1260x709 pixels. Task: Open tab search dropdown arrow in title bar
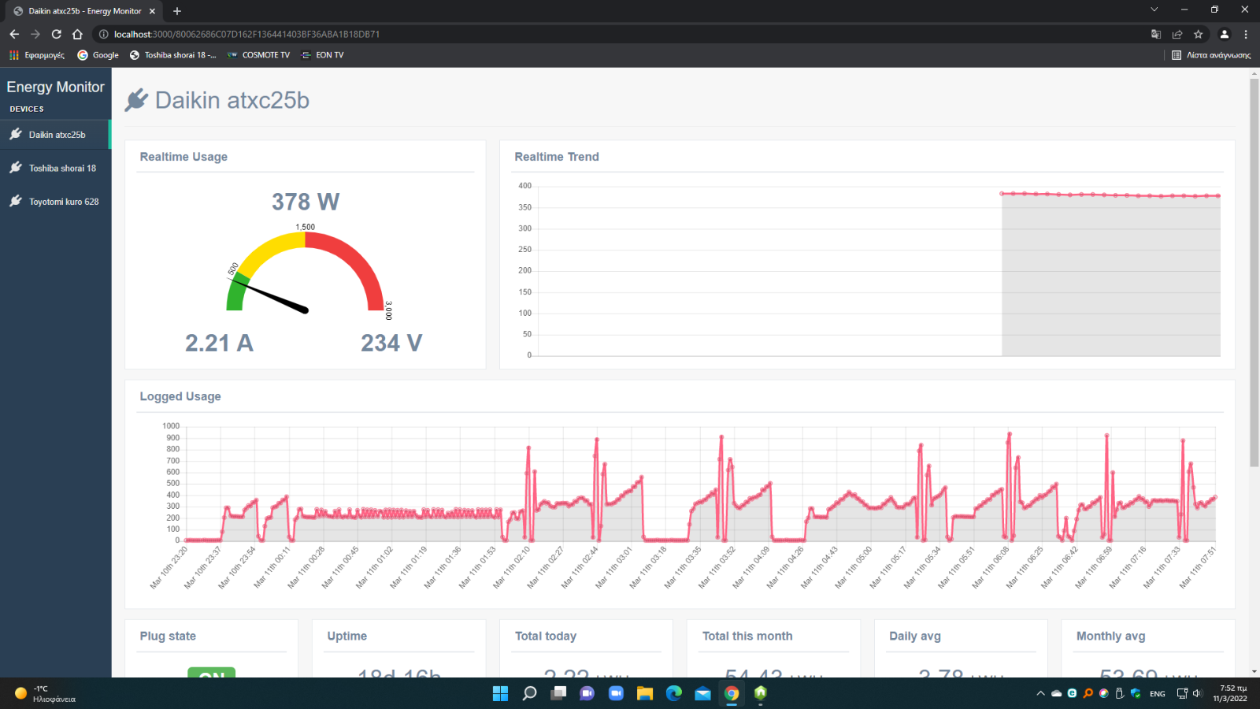pos(1154,9)
